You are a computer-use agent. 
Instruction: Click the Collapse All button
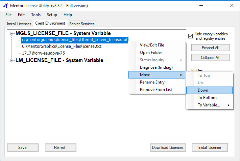(211, 58)
